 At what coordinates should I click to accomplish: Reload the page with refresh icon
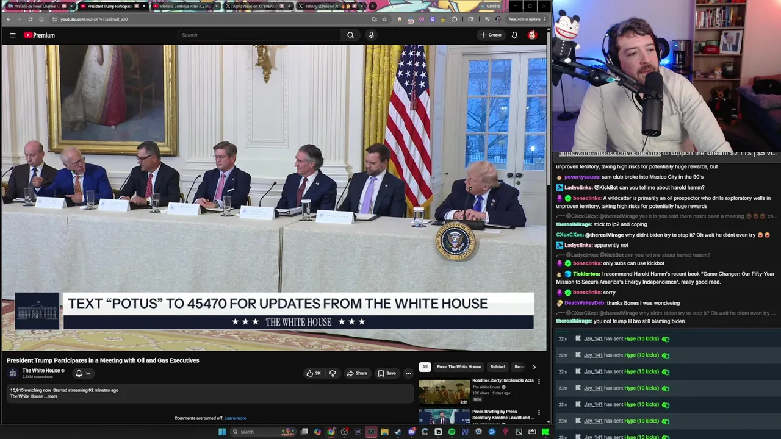[x=31, y=19]
